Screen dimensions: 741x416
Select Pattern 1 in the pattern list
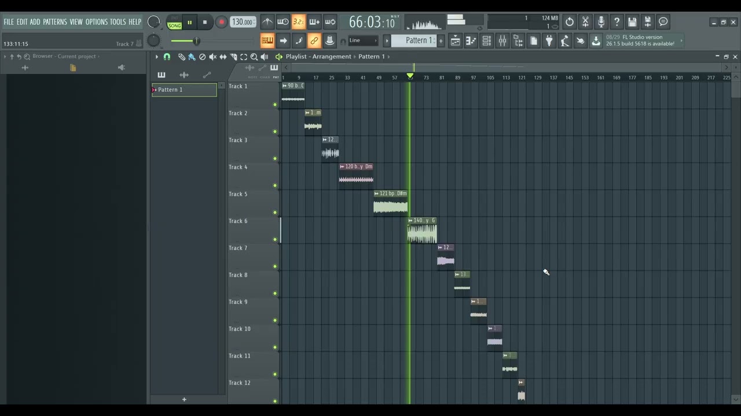point(184,90)
